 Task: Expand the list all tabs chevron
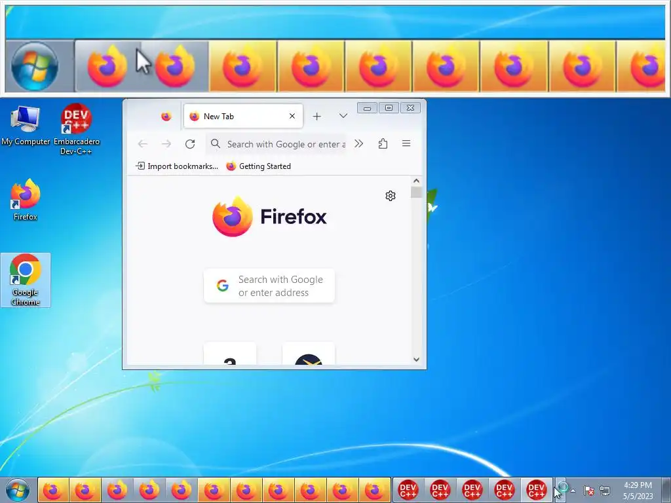(343, 116)
